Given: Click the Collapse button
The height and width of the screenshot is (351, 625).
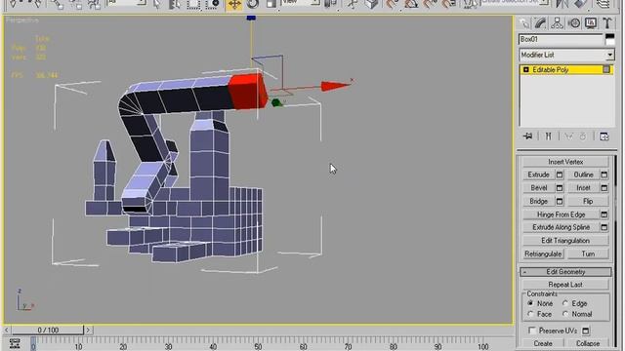Looking at the screenshot, I should 588,343.
